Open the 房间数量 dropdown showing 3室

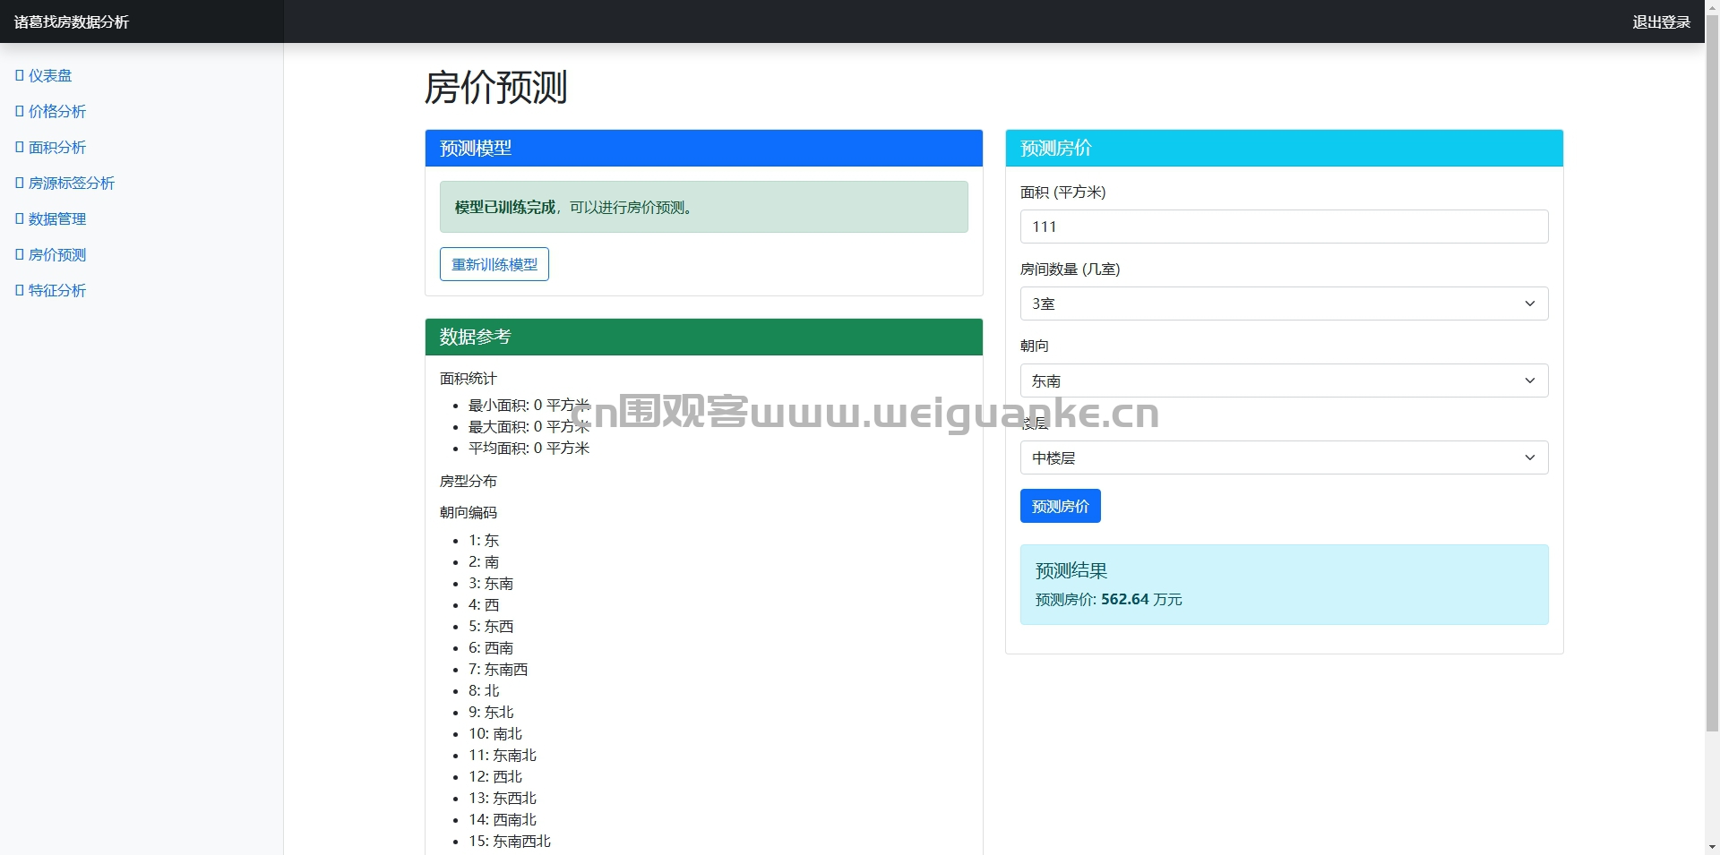click(x=1284, y=304)
